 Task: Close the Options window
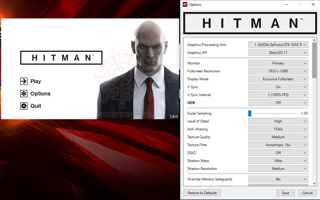[313, 4]
